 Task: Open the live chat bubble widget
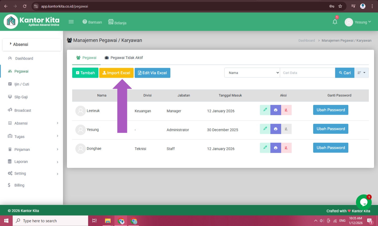pos(364,202)
